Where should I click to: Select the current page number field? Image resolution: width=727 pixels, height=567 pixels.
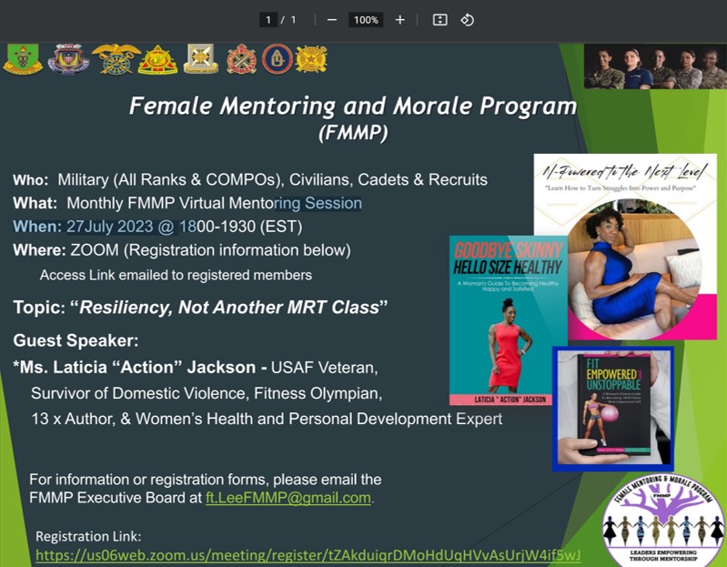268,20
